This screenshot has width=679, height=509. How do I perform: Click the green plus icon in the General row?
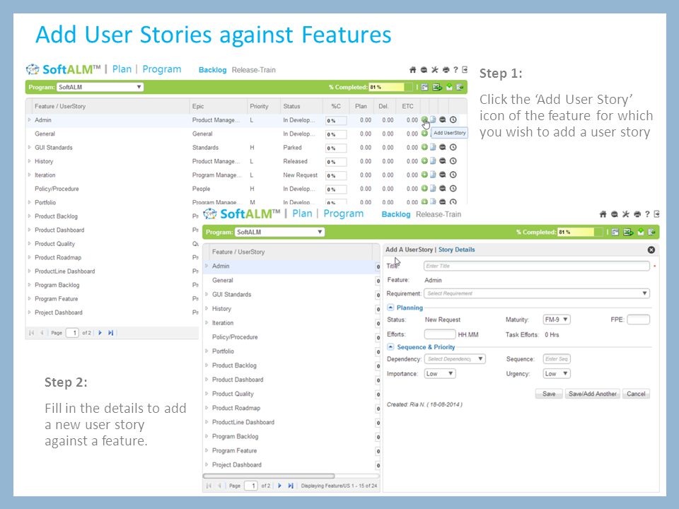pos(424,134)
